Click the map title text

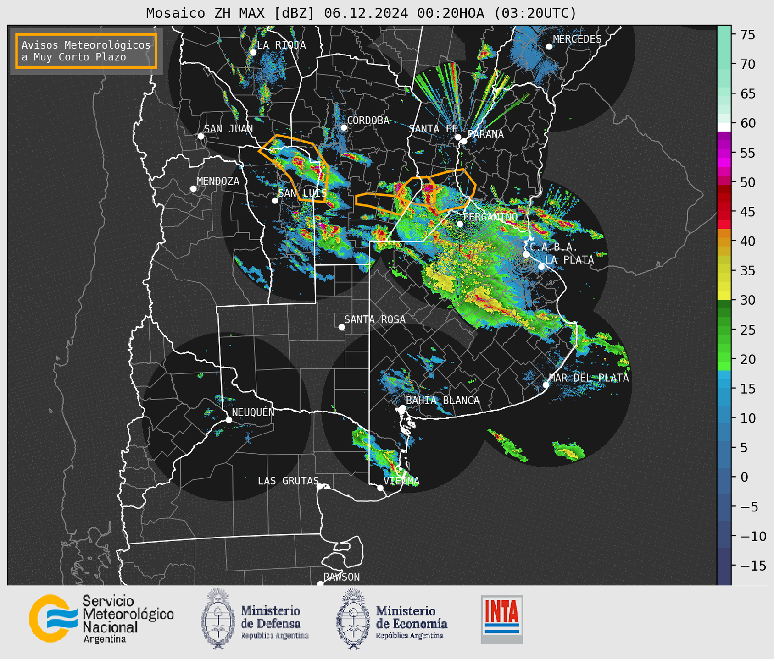click(361, 13)
